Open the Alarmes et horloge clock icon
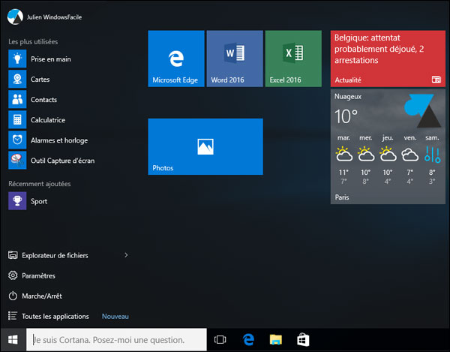The image size is (450, 352). [x=17, y=140]
